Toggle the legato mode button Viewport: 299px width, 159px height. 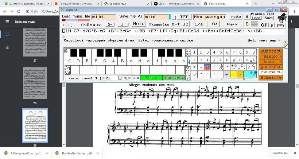(233, 24)
